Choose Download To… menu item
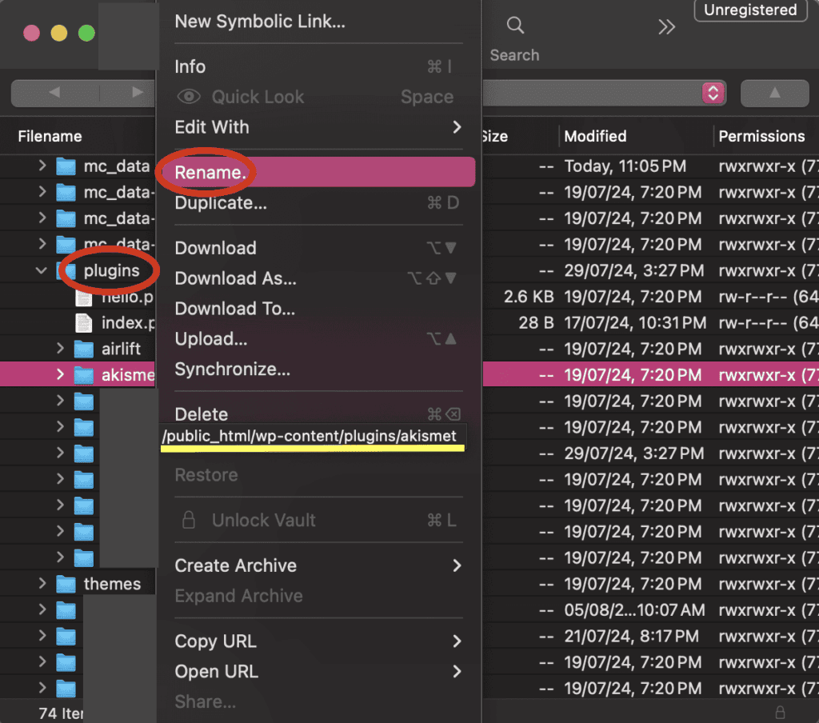 318,309
